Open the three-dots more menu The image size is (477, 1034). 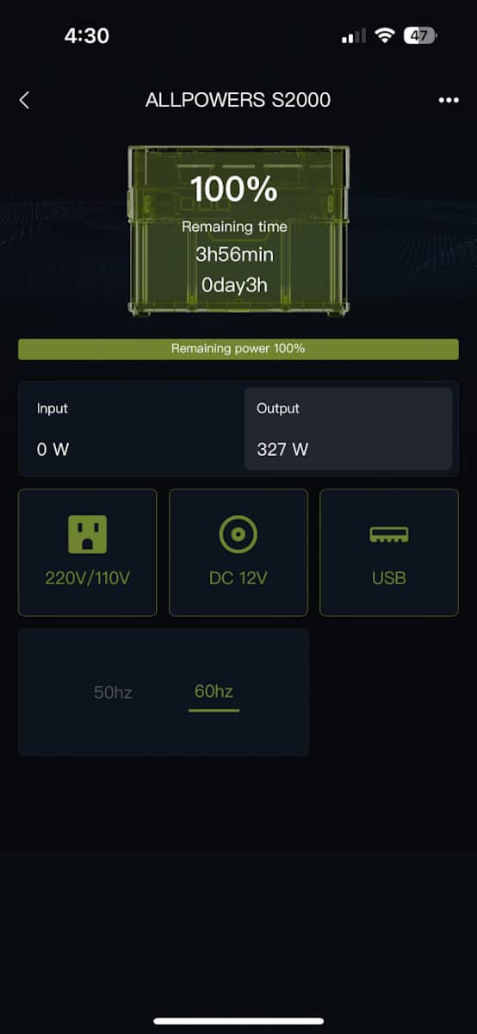pos(449,100)
